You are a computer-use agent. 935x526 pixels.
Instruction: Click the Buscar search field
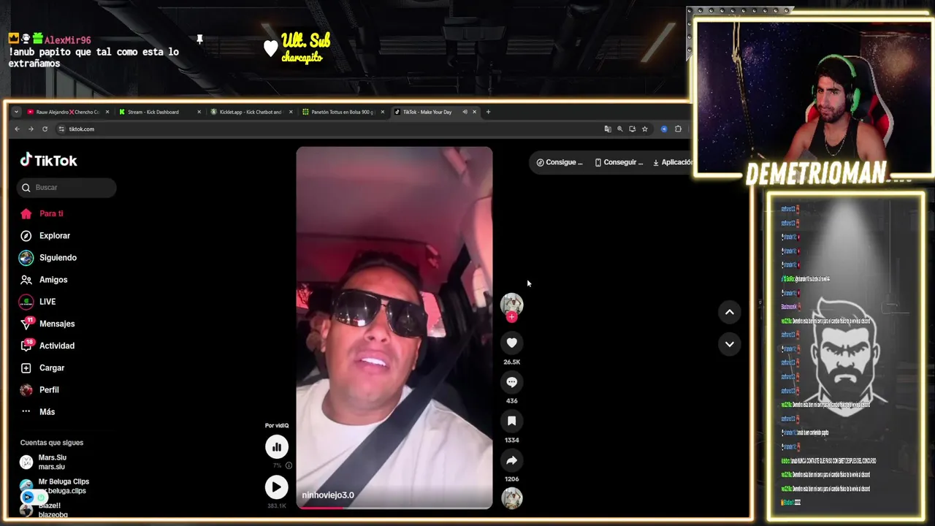66,187
